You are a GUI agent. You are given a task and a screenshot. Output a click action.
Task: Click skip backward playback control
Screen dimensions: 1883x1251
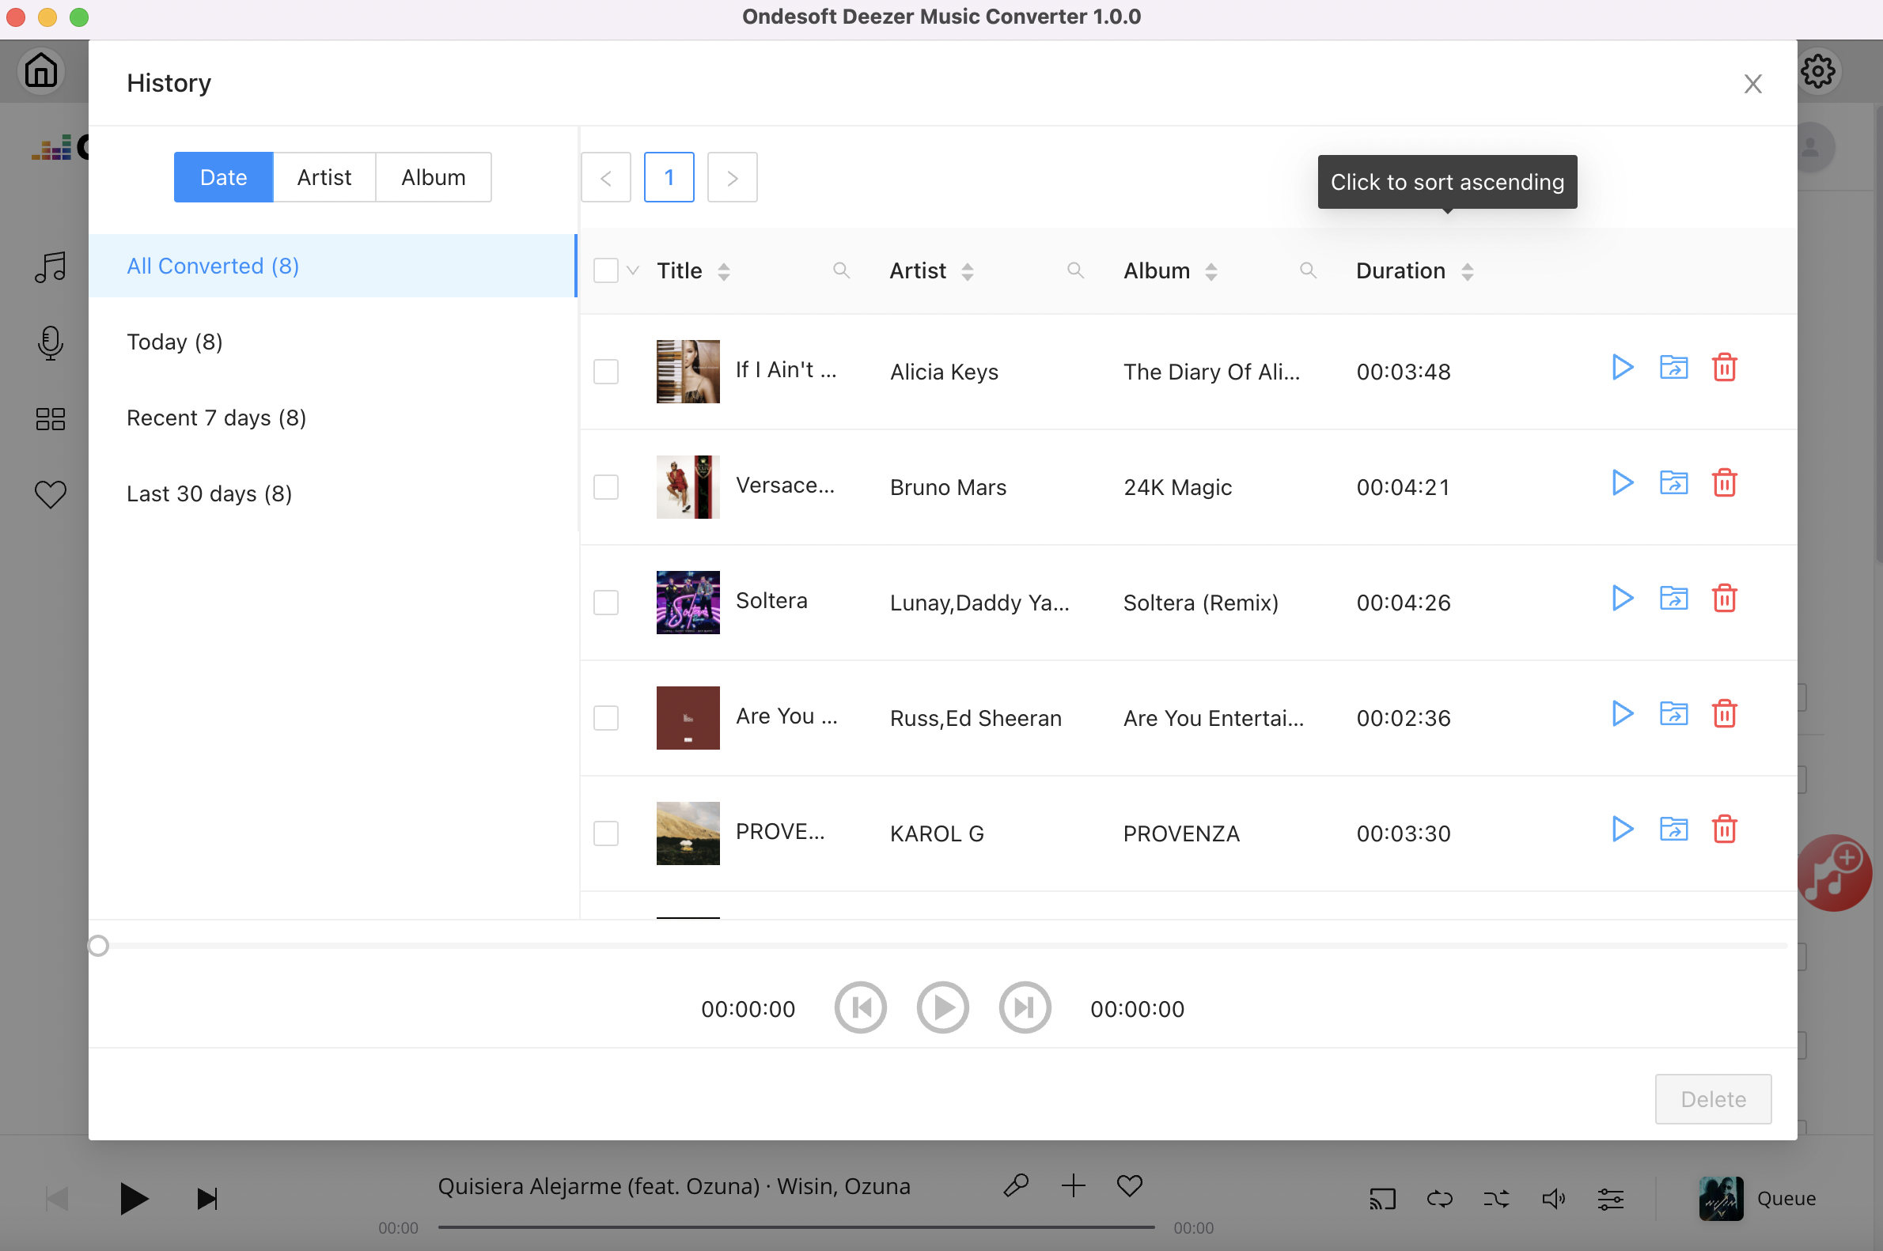point(862,1008)
